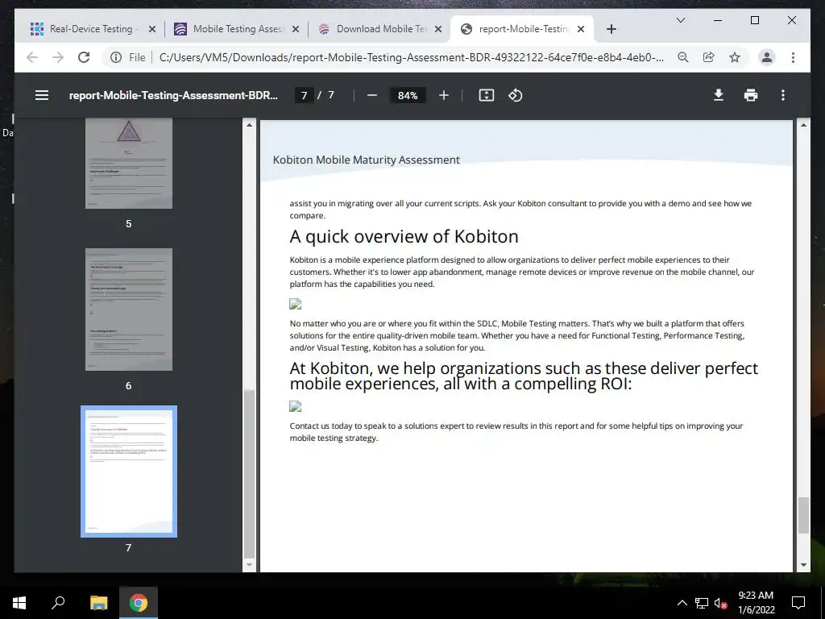
Task: Click the document scrollbar thumb
Action: click(x=803, y=515)
